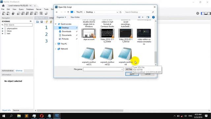Click the reconnect to DBMS icon

click(46, 13)
